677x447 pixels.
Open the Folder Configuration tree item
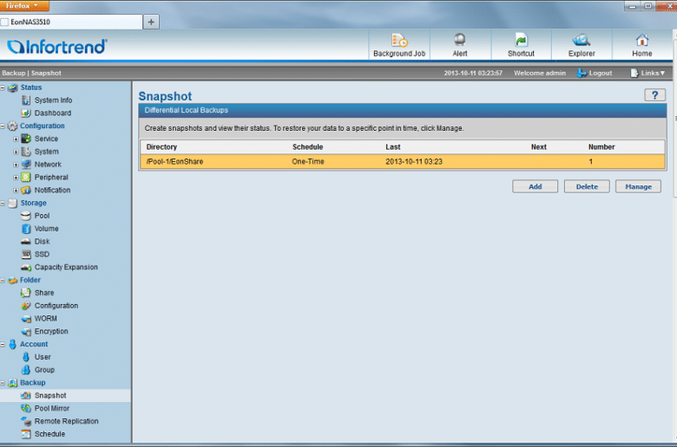coord(56,306)
